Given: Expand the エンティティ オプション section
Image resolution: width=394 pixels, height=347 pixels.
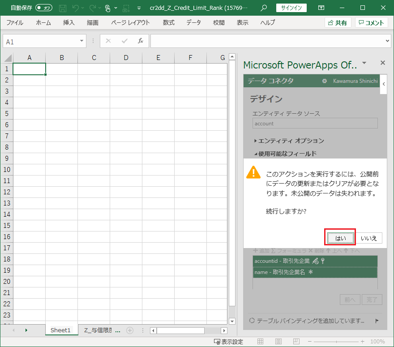Looking at the screenshot, I should (x=289, y=141).
